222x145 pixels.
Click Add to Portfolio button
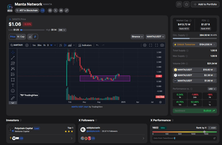(x=205, y=4)
